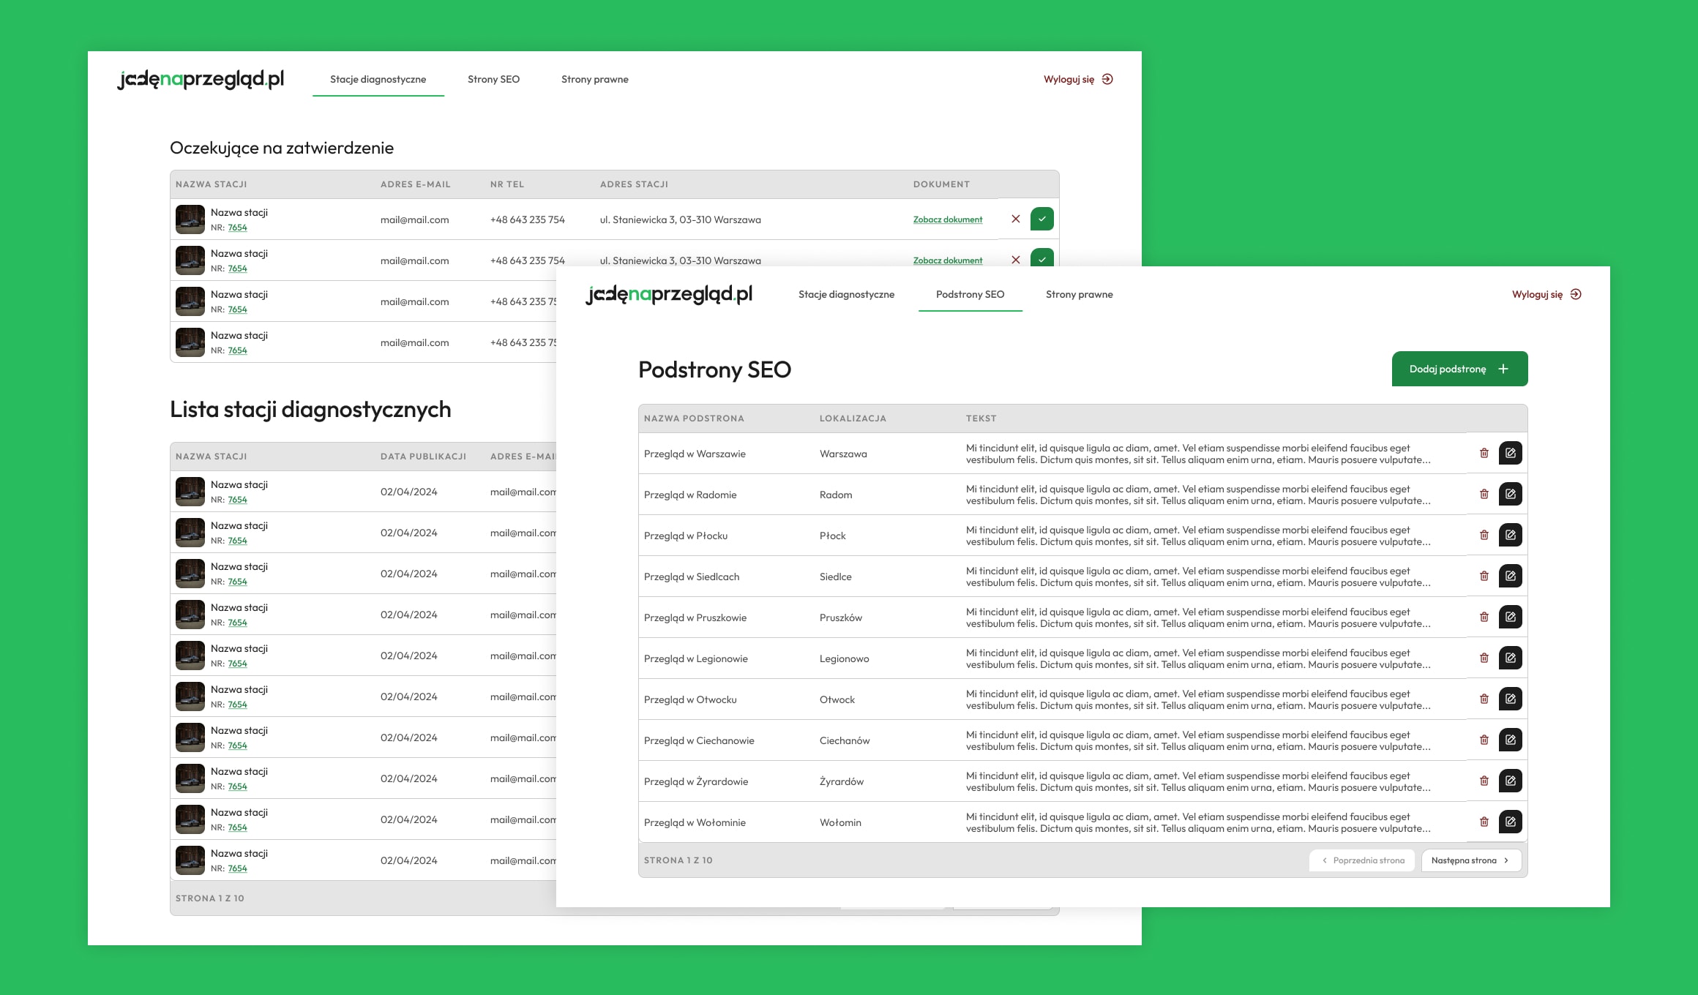The image size is (1698, 995).
Task: Click the NAZWA PODSTRONA column header
Action: click(x=694, y=418)
